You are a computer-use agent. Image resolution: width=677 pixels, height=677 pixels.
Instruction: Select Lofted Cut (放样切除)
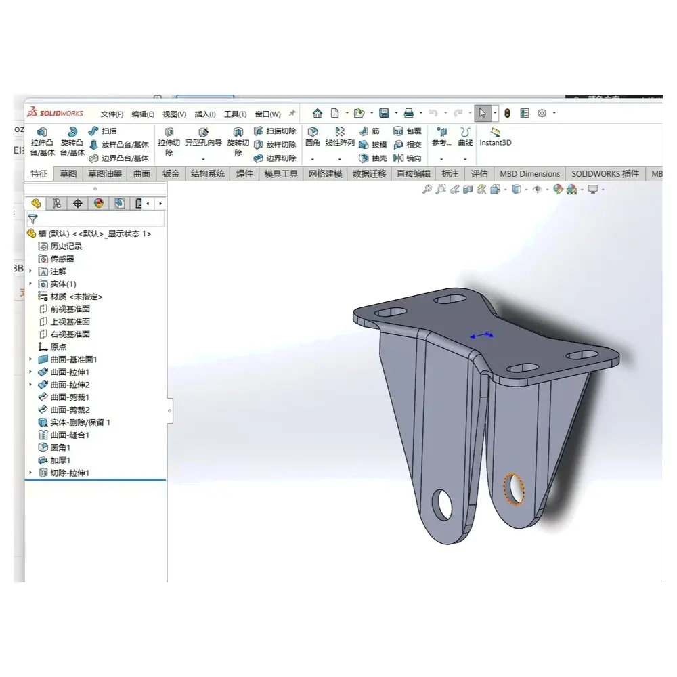click(x=275, y=145)
